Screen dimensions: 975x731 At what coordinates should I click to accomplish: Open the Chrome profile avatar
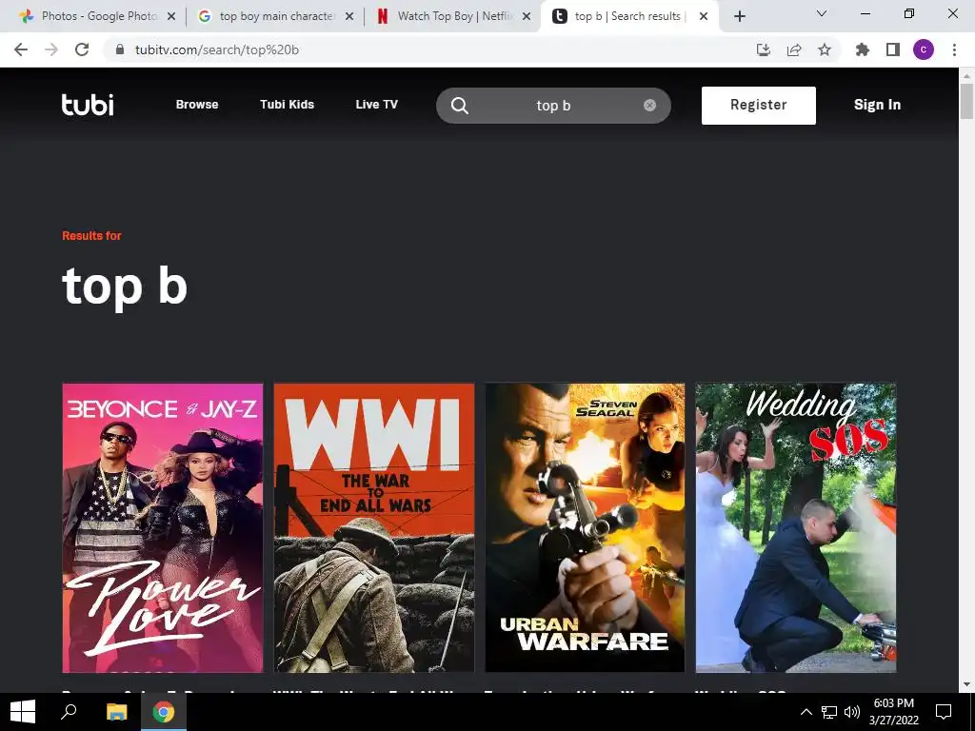point(924,49)
